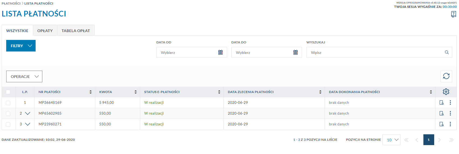
Task: Focus the Wyszukaj search field
Action: pyautogui.click(x=375, y=53)
